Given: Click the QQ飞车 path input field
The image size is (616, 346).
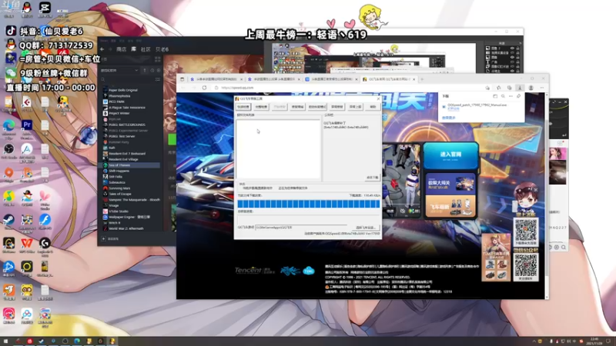Looking at the screenshot, I should point(301,228).
